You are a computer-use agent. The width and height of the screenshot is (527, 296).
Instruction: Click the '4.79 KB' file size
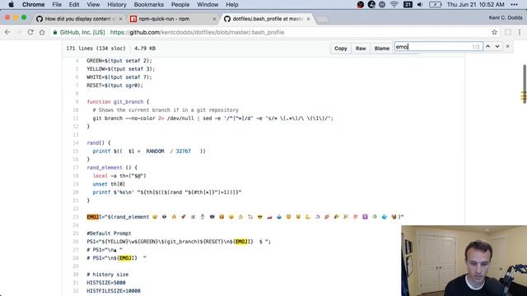[145, 49]
